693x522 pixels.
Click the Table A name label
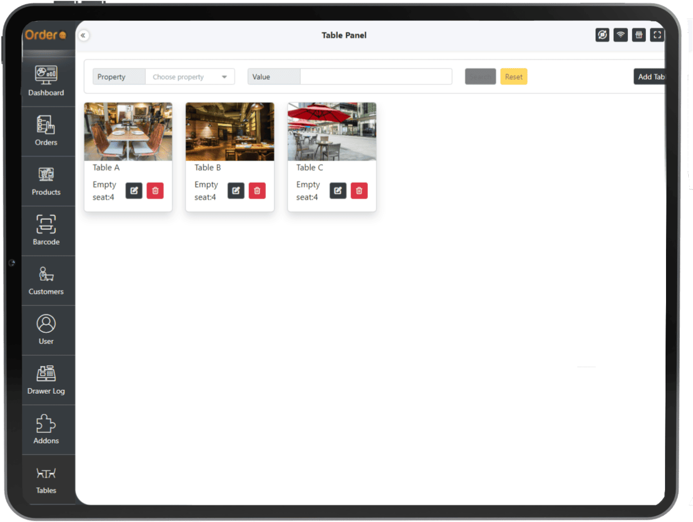pyautogui.click(x=106, y=167)
